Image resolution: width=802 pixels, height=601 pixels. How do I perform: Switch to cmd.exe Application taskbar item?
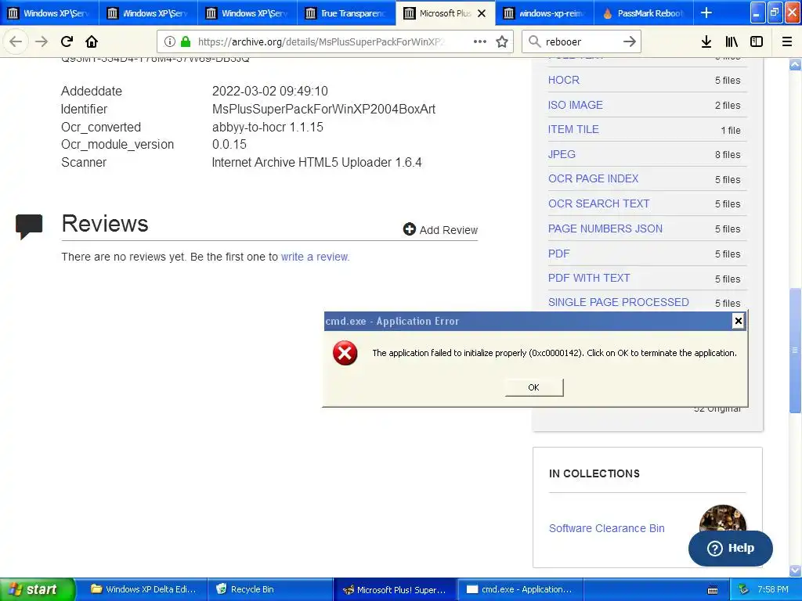click(520, 589)
